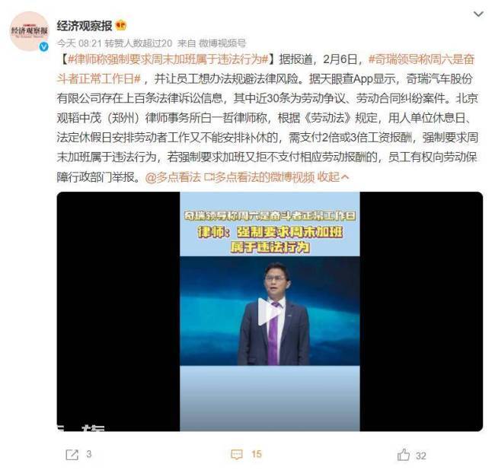The height and width of the screenshot is (470, 495).
Task: Open 多点看法的微博视频 link
Action: [260, 177]
